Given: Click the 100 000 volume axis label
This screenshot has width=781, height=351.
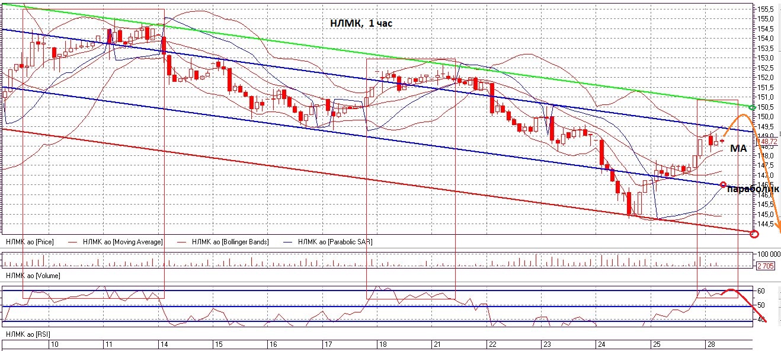Looking at the screenshot, I should point(768,254).
